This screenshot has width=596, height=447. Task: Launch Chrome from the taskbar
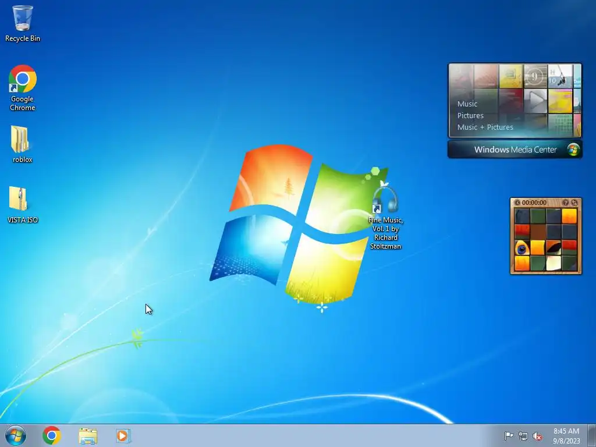(52, 435)
